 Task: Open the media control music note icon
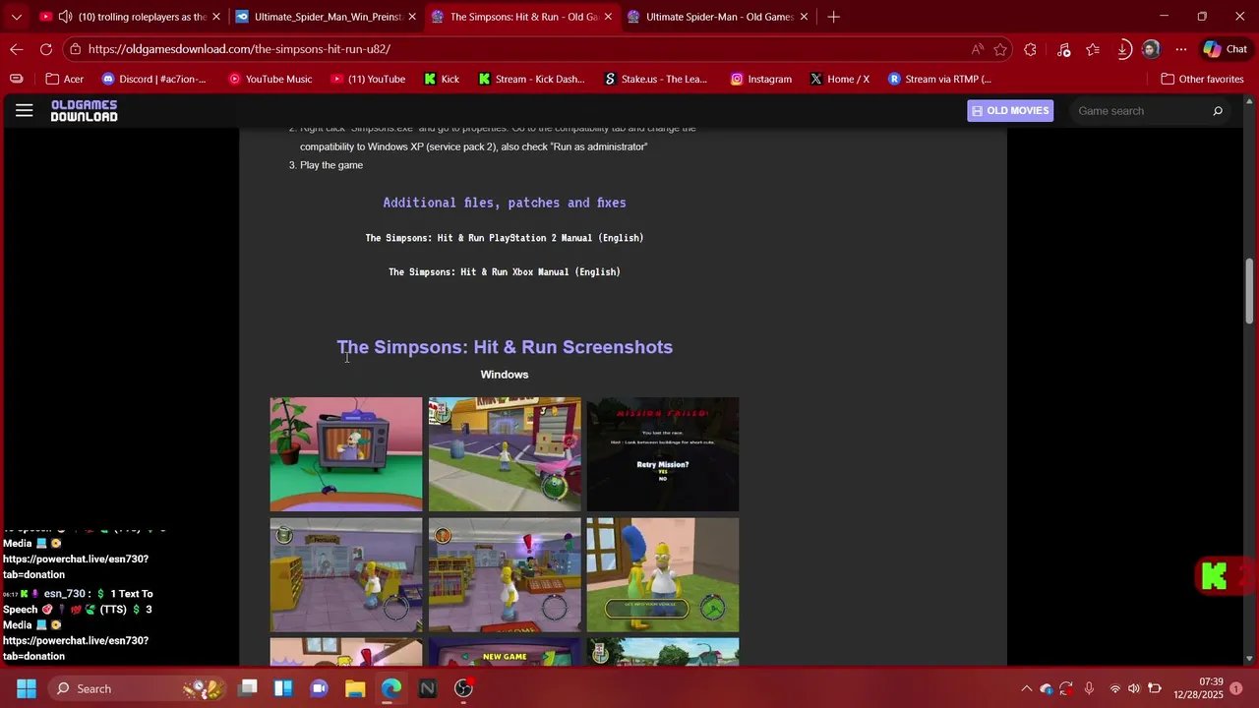click(x=1063, y=49)
